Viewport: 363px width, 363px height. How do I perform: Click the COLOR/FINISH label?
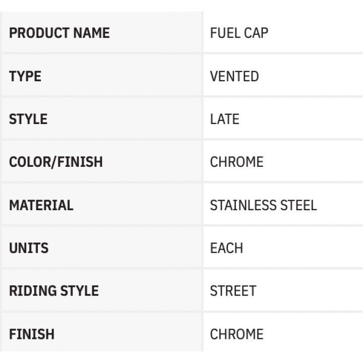point(55,162)
